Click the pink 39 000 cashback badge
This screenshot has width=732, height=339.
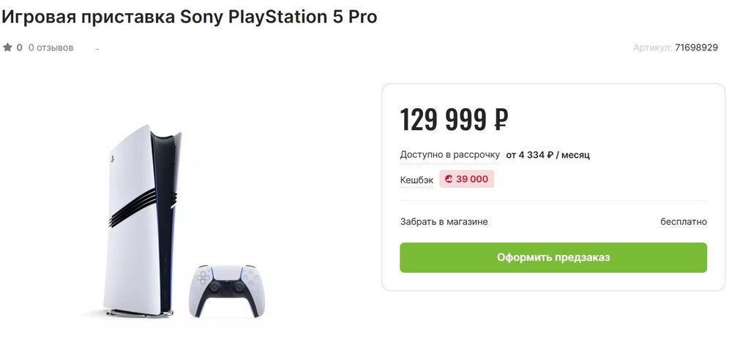point(467,179)
